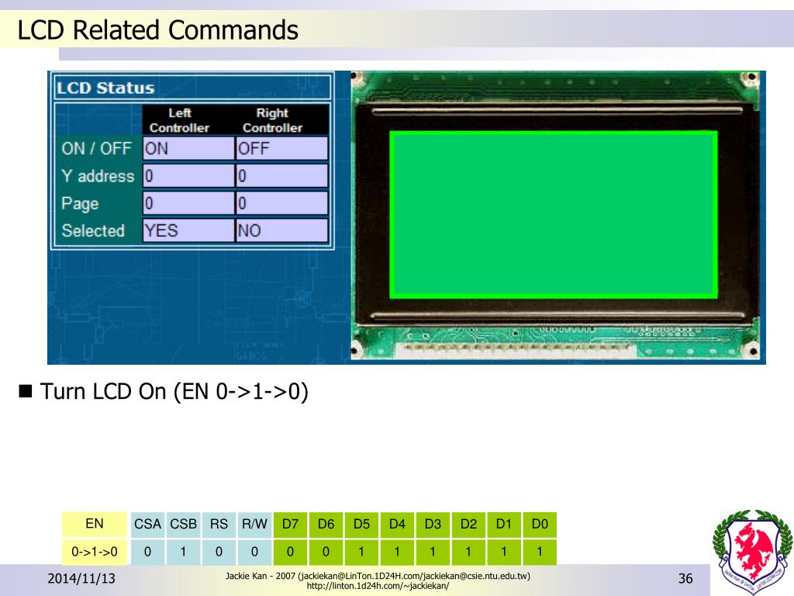
Task: Click the RS header cell
Action: (219, 524)
